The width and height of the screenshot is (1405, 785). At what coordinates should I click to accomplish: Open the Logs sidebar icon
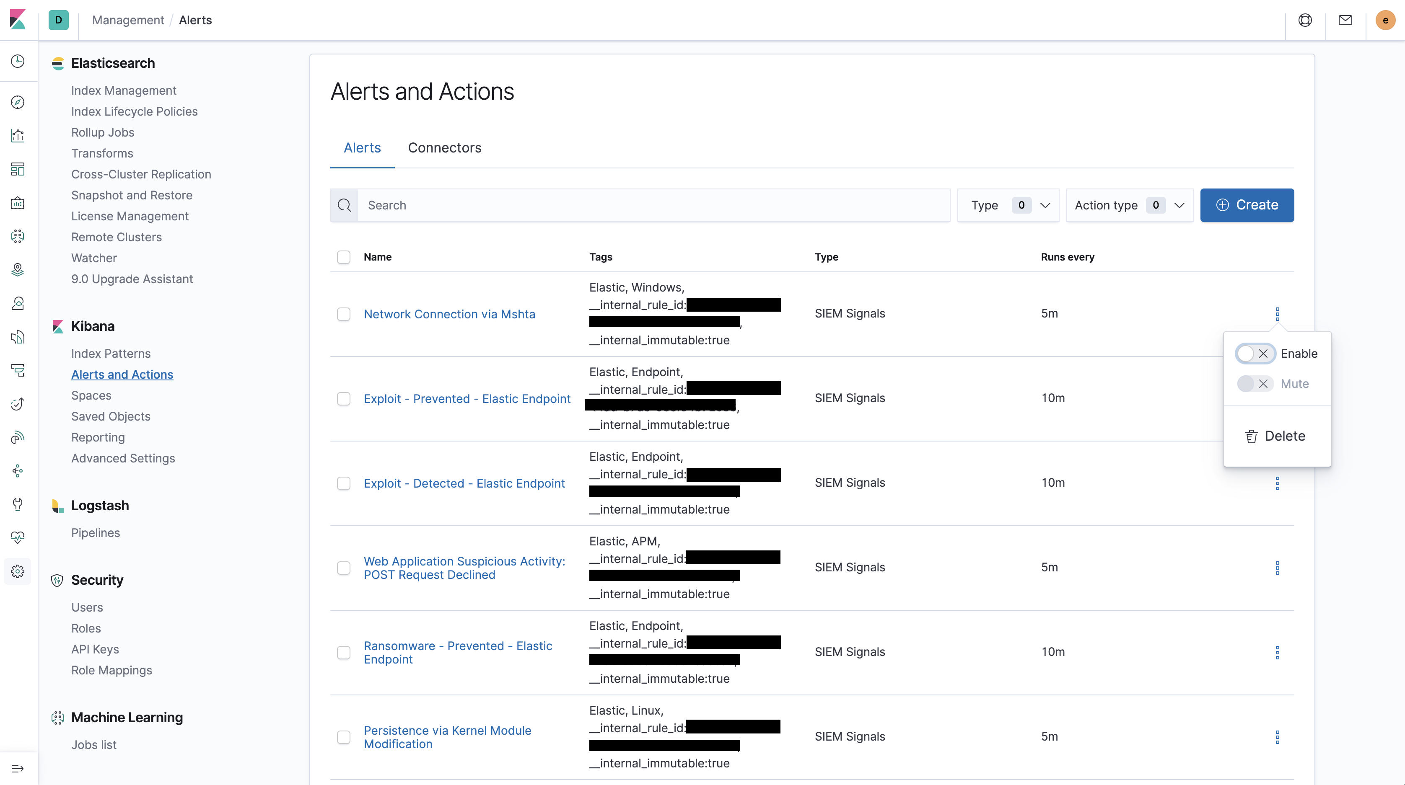point(18,337)
